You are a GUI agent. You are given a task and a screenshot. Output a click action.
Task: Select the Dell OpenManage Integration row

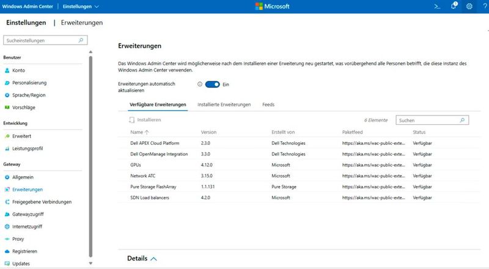click(299, 154)
